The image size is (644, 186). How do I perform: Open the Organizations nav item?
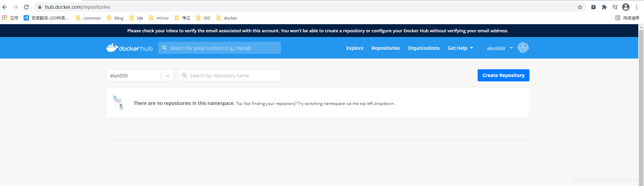pyautogui.click(x=424, y=48)
